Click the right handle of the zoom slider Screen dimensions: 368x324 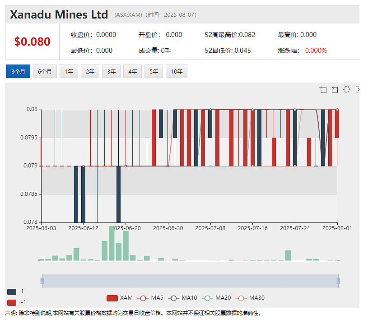338,281
